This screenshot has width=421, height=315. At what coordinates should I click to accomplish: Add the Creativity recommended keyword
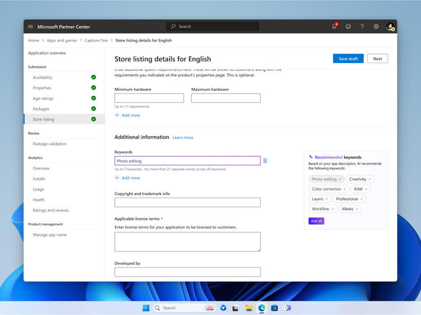coord(360,179)
